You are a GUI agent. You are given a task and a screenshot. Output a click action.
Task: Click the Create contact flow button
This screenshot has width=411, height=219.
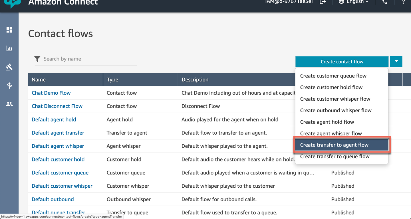click(342, 62)
